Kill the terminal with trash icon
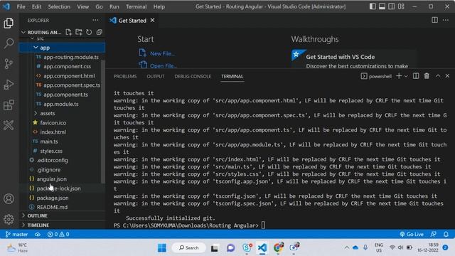This screenshot has width=455, height=256. pyautogui.click(x=427, y=76)
